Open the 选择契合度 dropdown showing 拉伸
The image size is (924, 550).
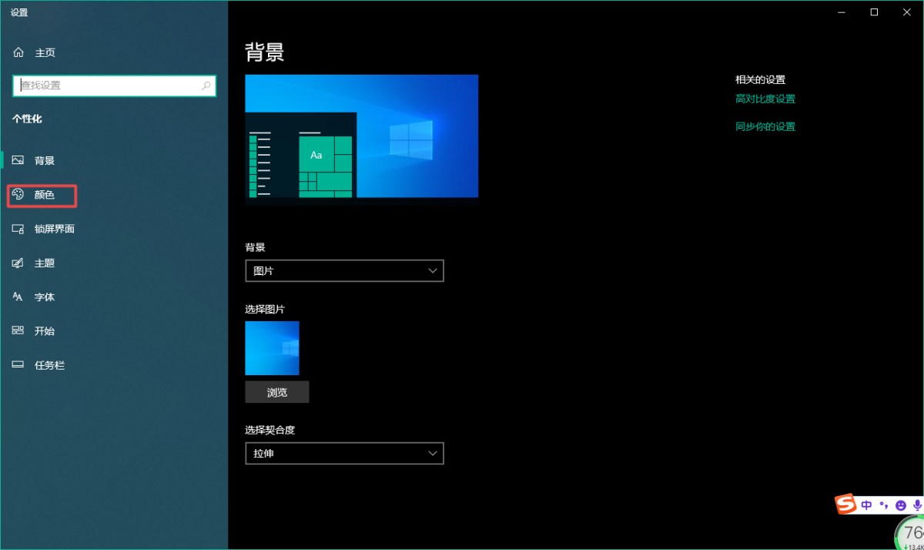344,454
